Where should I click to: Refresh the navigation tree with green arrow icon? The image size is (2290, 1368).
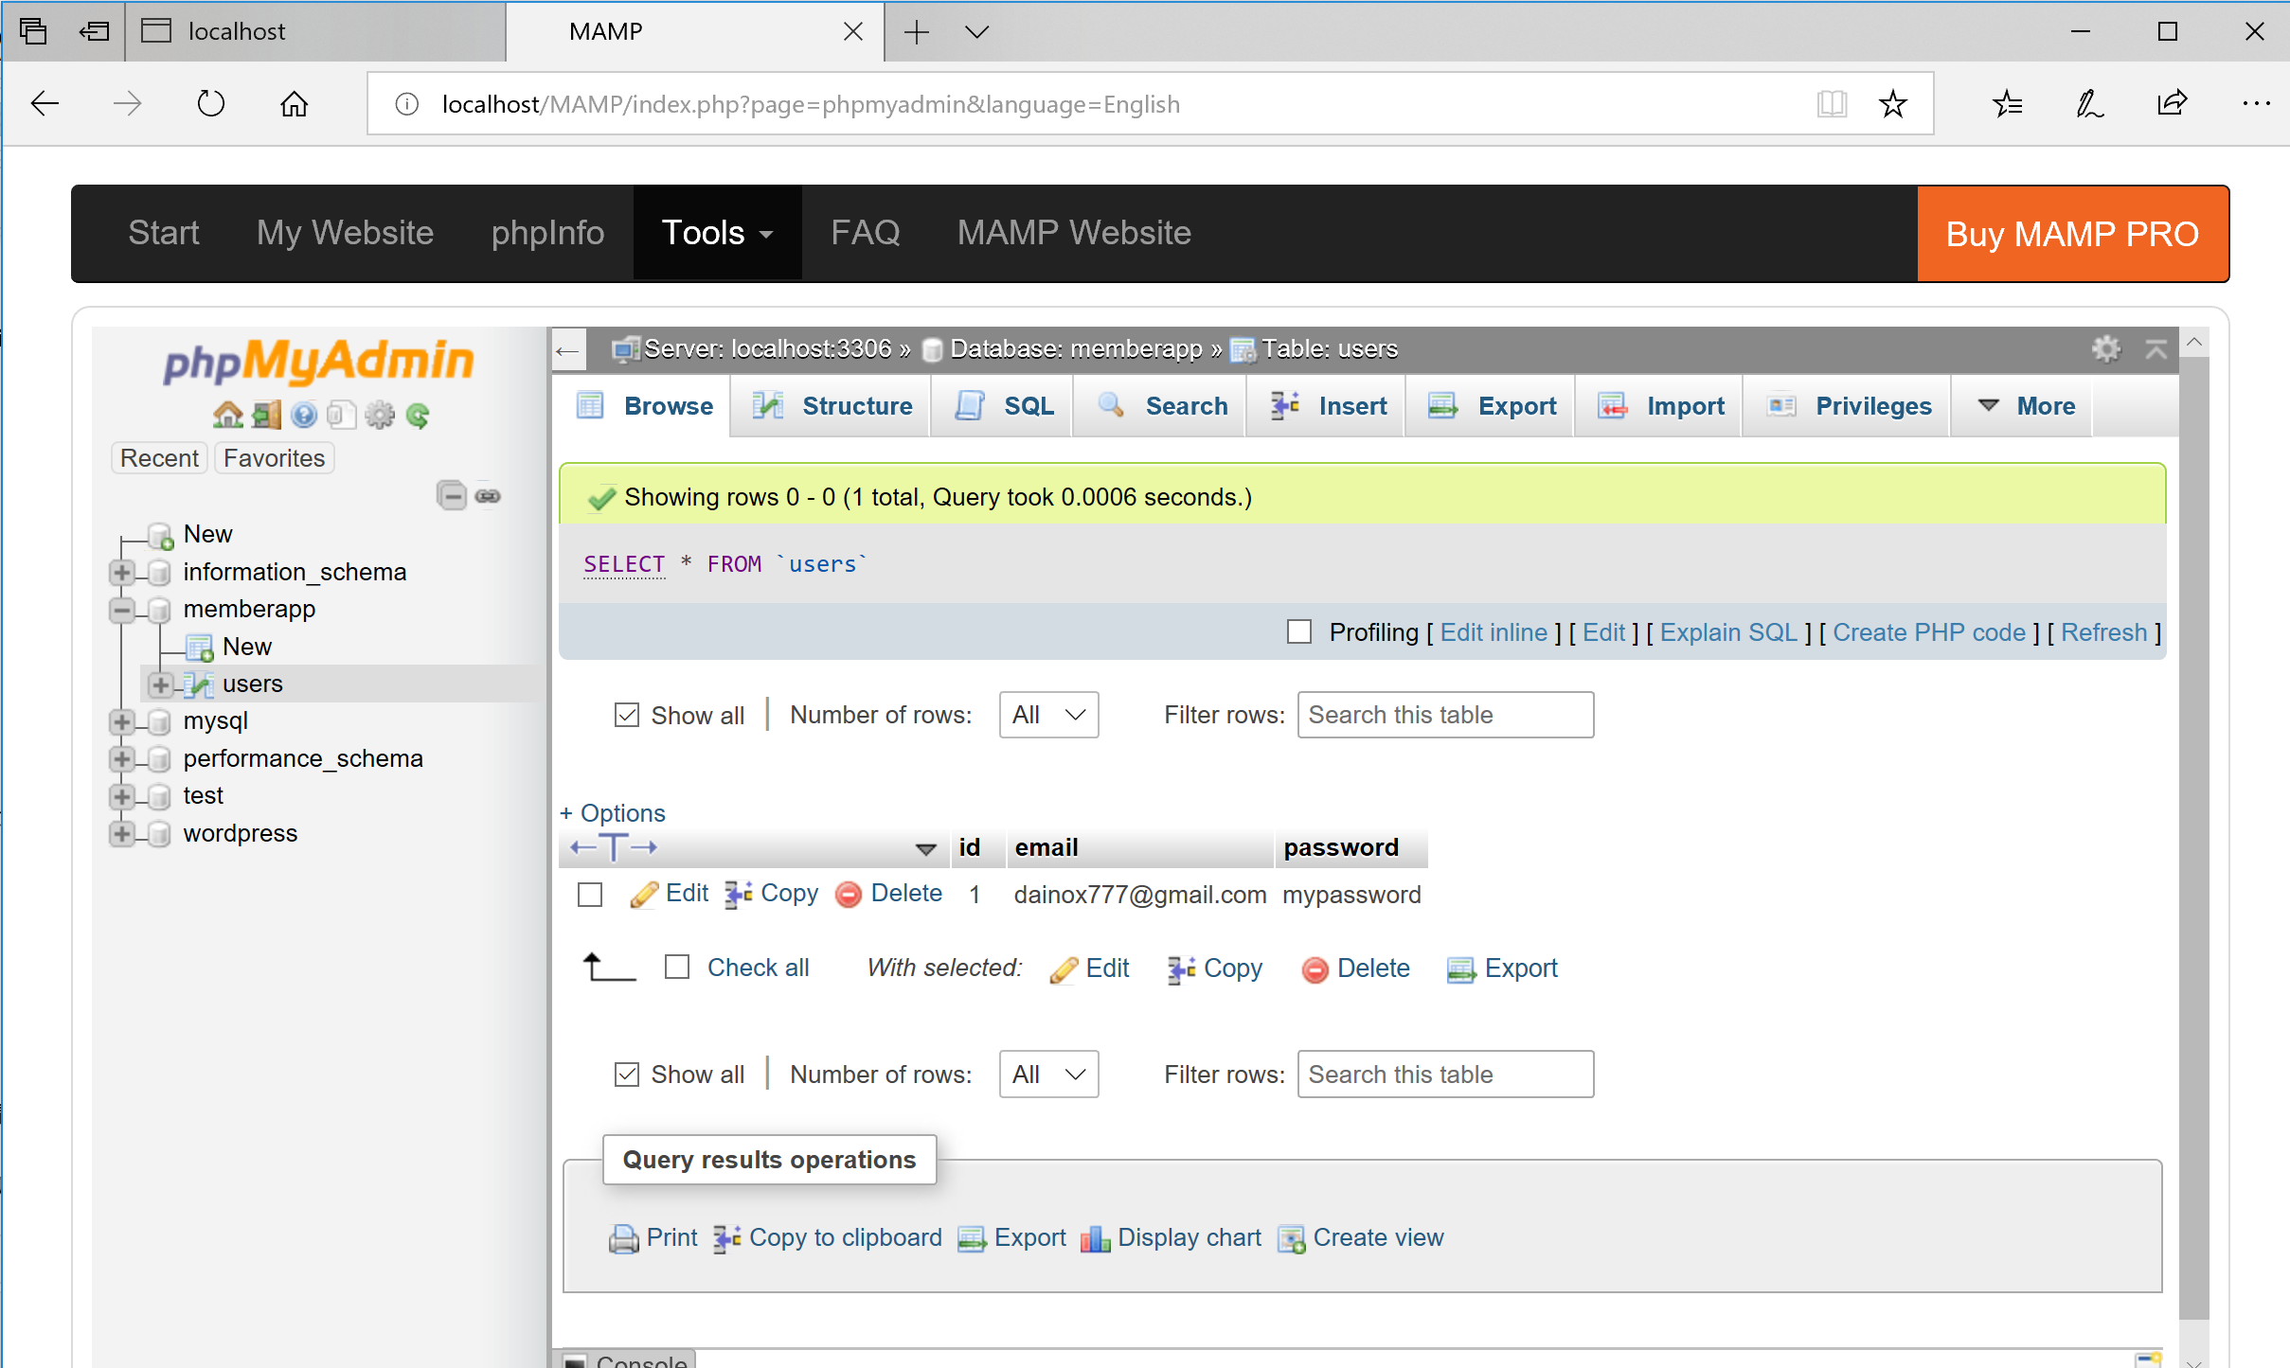[x=419, y=414]
